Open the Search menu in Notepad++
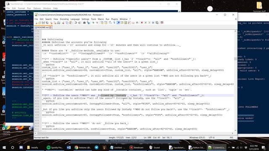Viewport: 269px width, 151px height. (48, 19)
